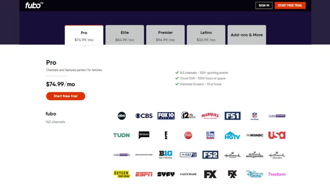Screen dimensions: 330x186
Task: Click the Hallmark Movies & Mysteries logo
Action: 255,155
